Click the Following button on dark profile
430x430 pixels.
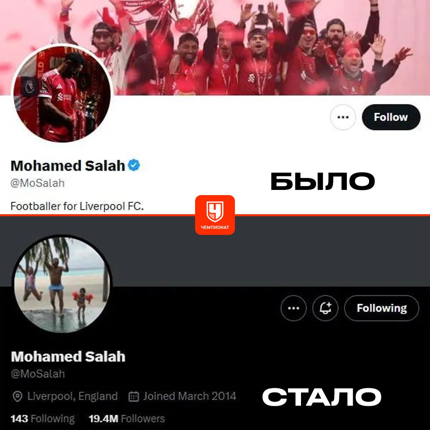[x=381, y=308]
